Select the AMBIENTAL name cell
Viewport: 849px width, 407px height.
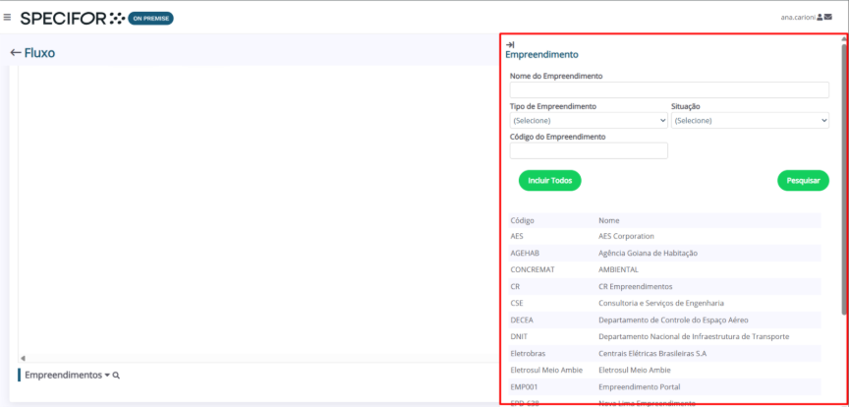pos(619,269)
